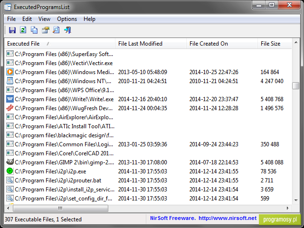Select the WugFresh Dev file path
This screenshot has width=304, height=228.
(x=64, y=108)
